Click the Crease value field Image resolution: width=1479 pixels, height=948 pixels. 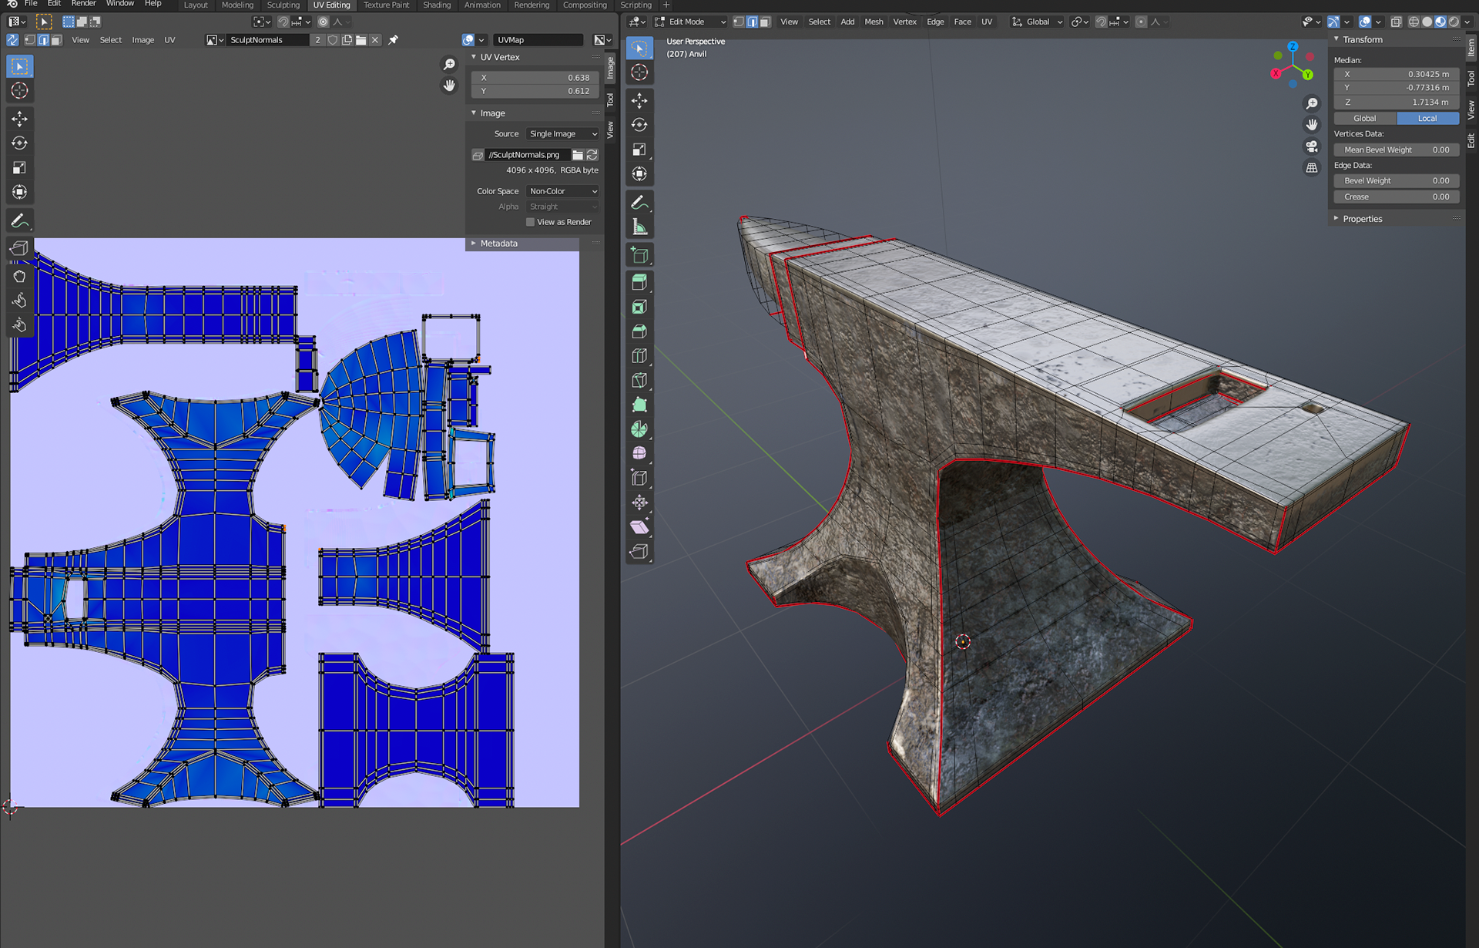pos(1397,197)
